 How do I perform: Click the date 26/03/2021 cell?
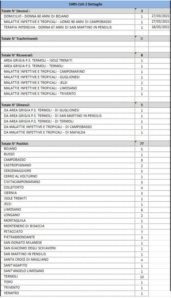point(160,27)
